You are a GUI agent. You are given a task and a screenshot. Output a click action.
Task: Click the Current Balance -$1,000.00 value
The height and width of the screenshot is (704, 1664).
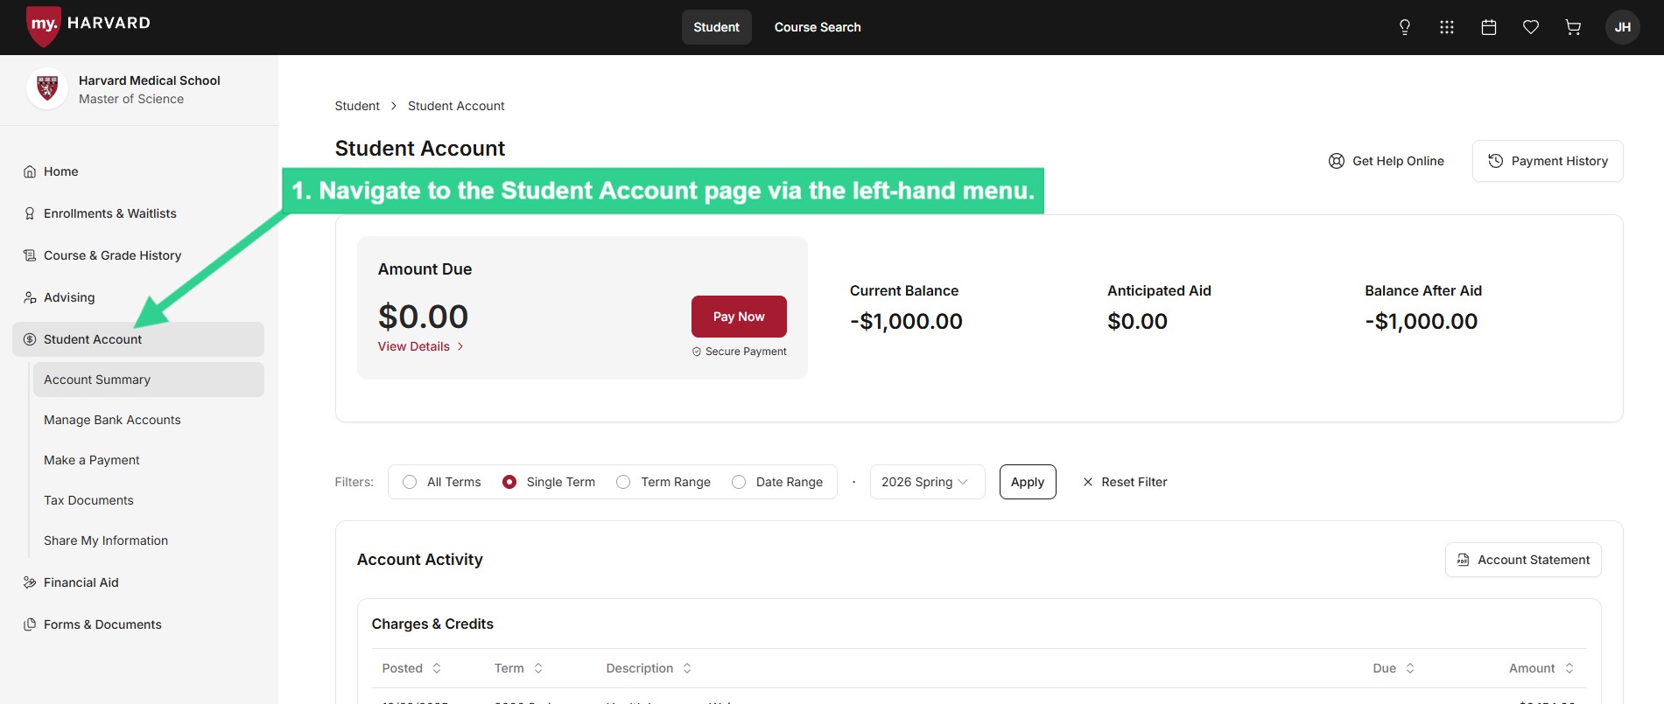pyautogui.click(x=906, y=321)
